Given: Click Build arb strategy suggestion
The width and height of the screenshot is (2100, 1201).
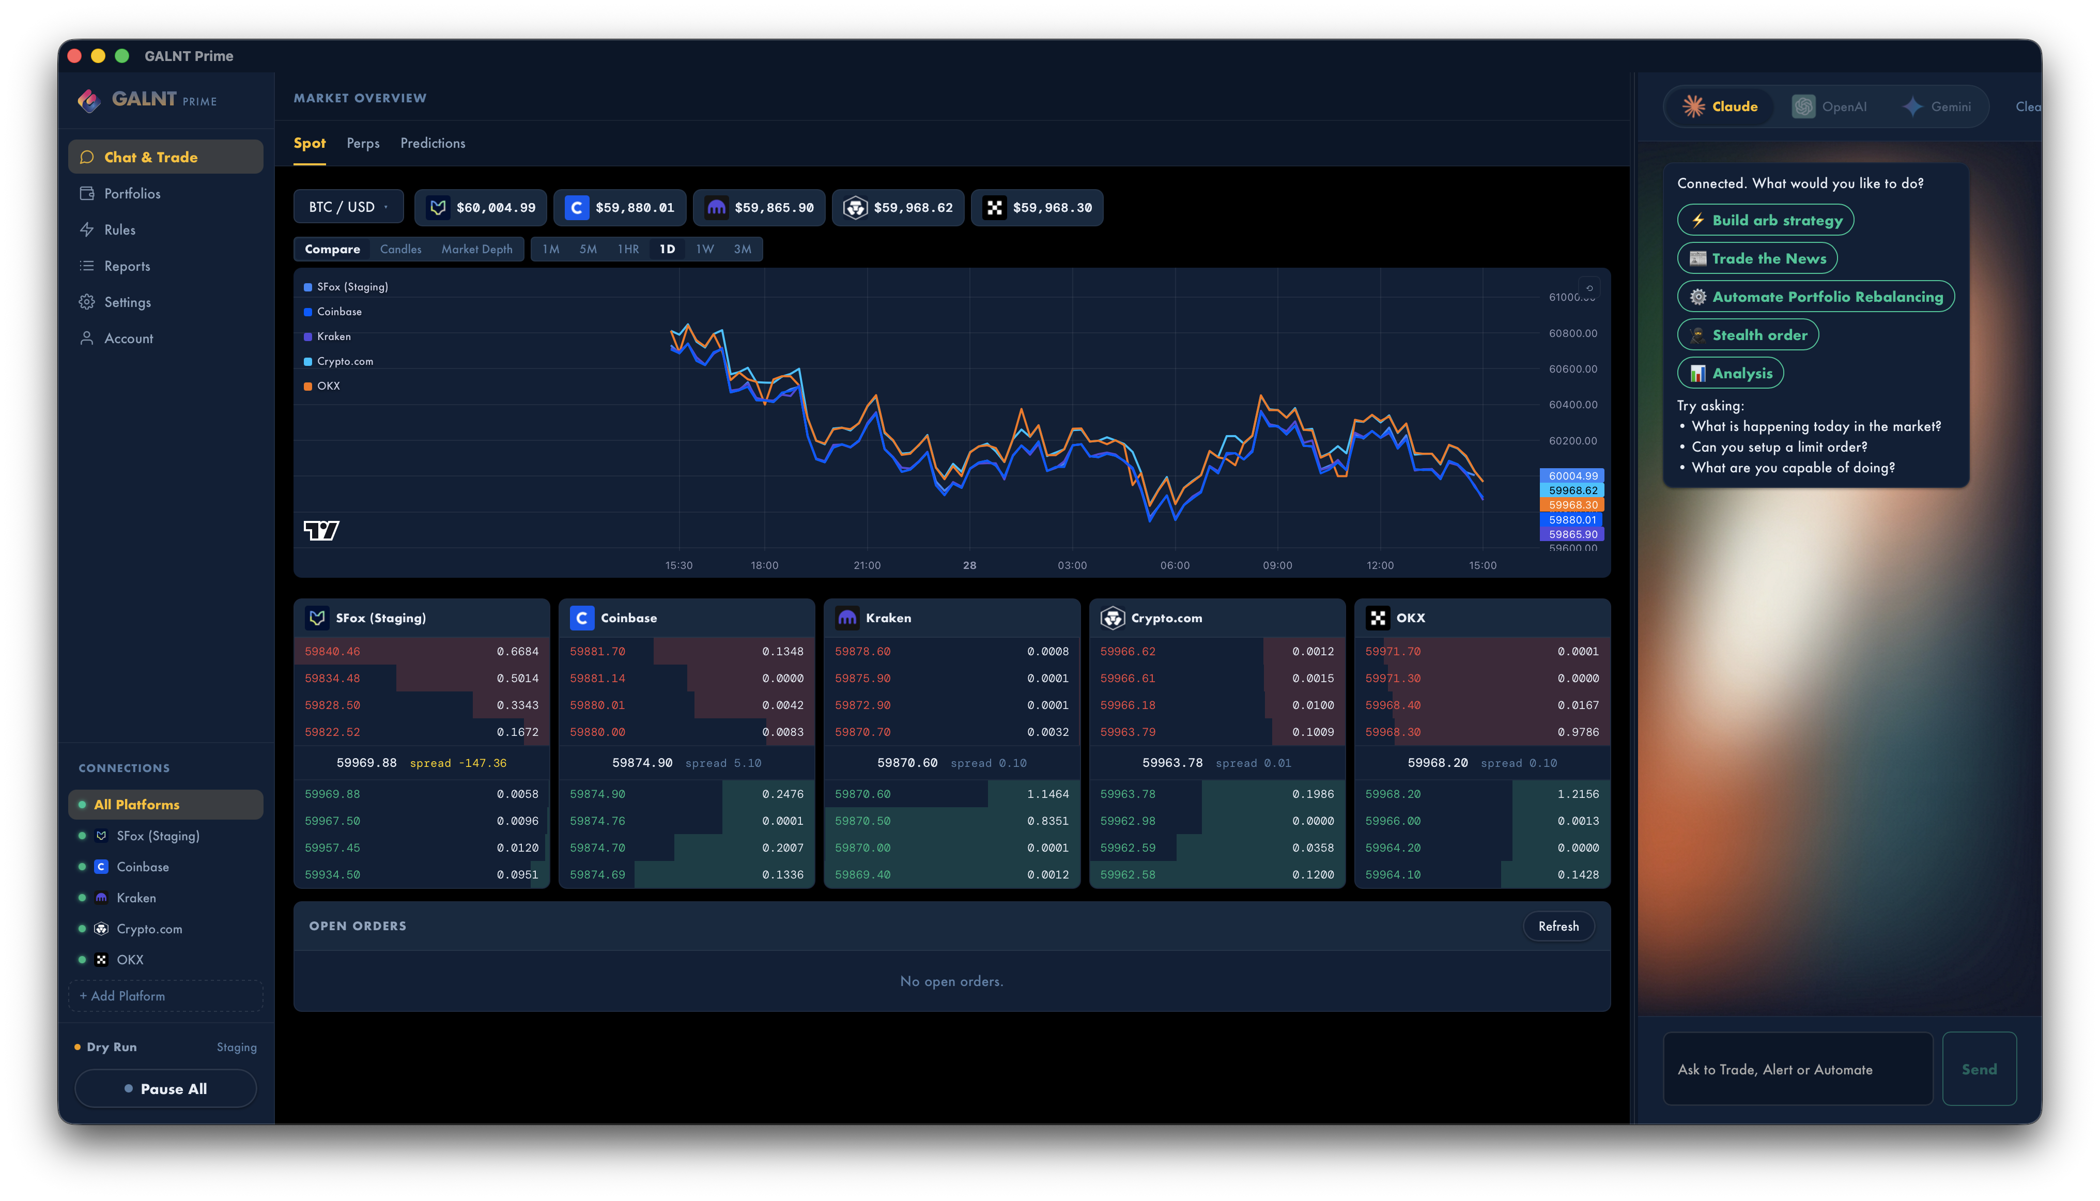Looking at the screenshot, I should pos(1765,220).
